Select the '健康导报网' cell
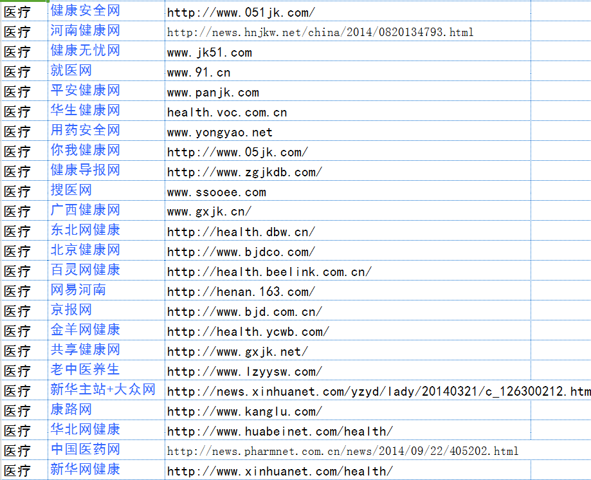 click(x=106, y=171)
